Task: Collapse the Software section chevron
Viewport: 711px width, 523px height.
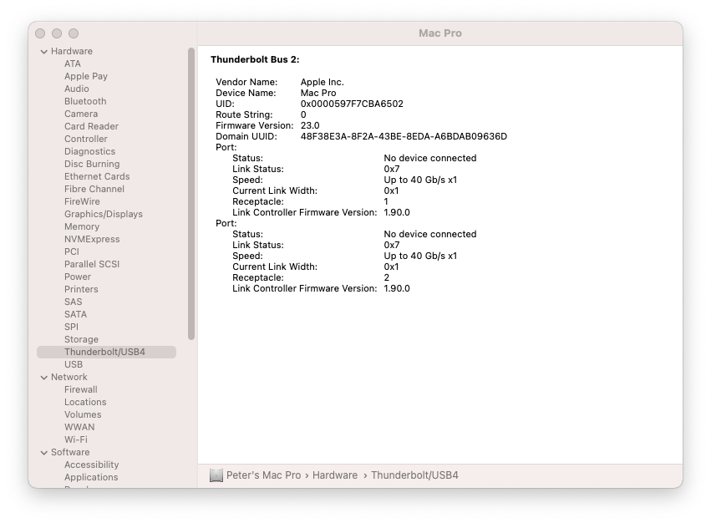Action: (44, 453)
